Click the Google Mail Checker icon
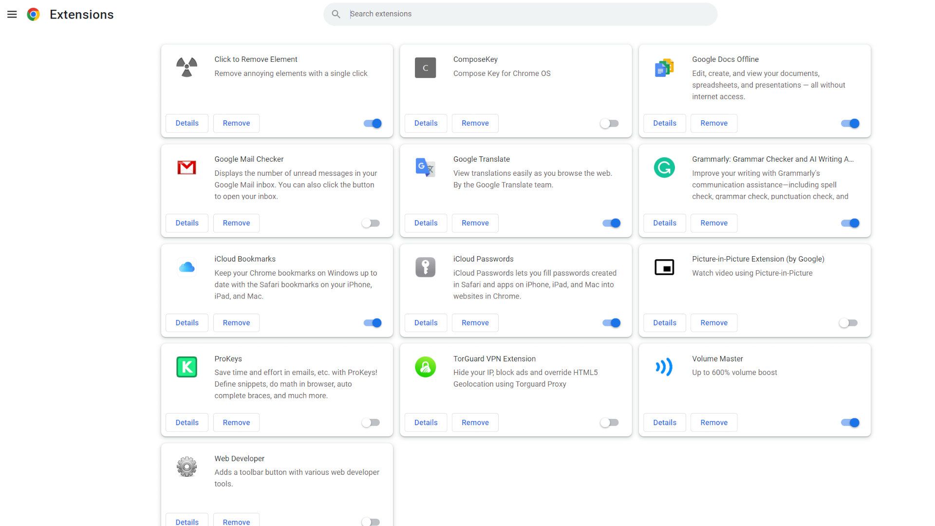 pyautogui.click(x=186, y=167)
